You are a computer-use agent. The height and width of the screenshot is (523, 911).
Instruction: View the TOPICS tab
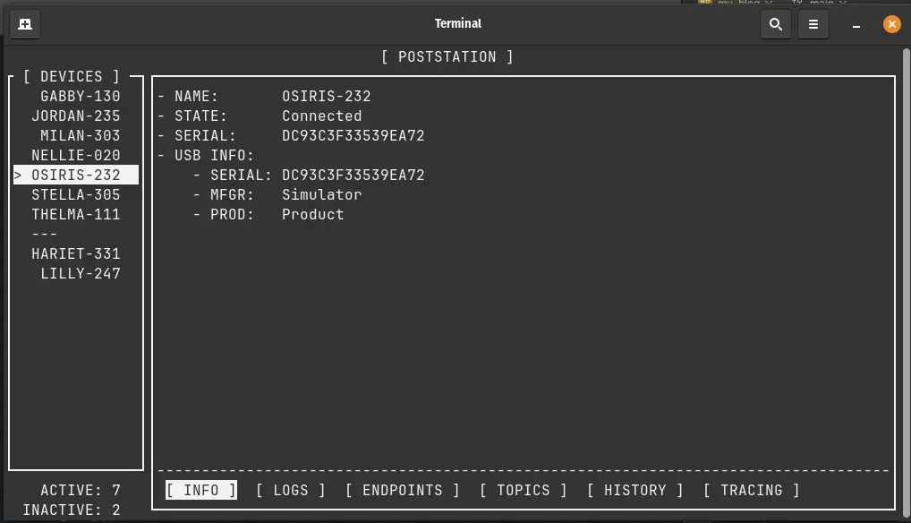(x=523, y=490)
